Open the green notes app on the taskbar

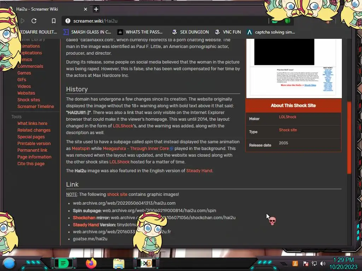pyautogui.click(x=63, y=263)
